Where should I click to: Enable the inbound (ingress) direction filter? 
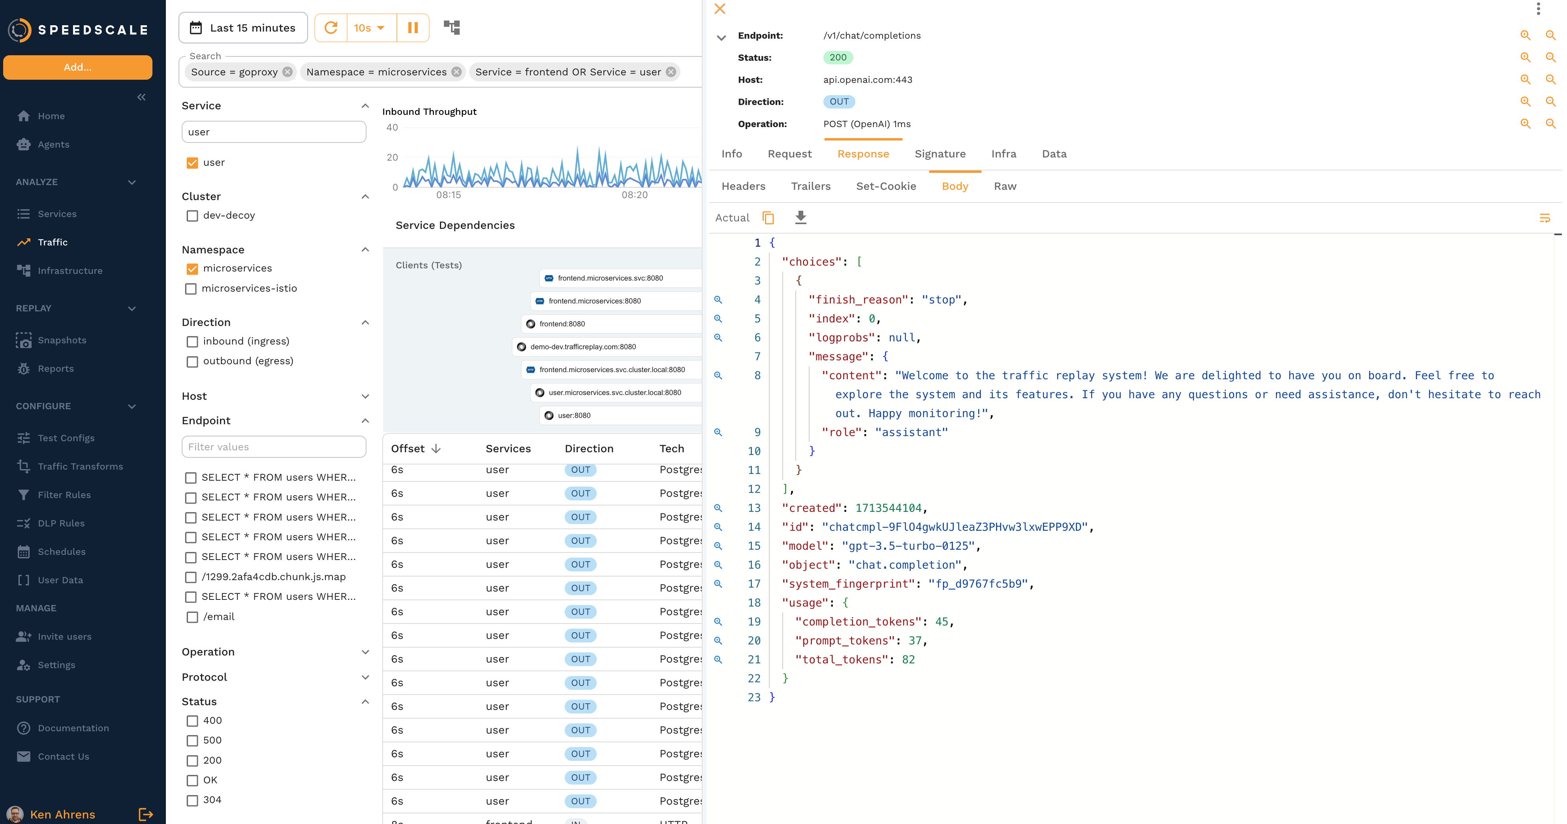coord(192,341)
